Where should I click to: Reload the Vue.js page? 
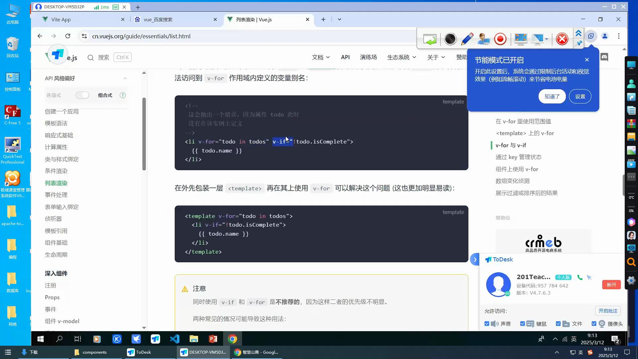[x=68, y=36]
